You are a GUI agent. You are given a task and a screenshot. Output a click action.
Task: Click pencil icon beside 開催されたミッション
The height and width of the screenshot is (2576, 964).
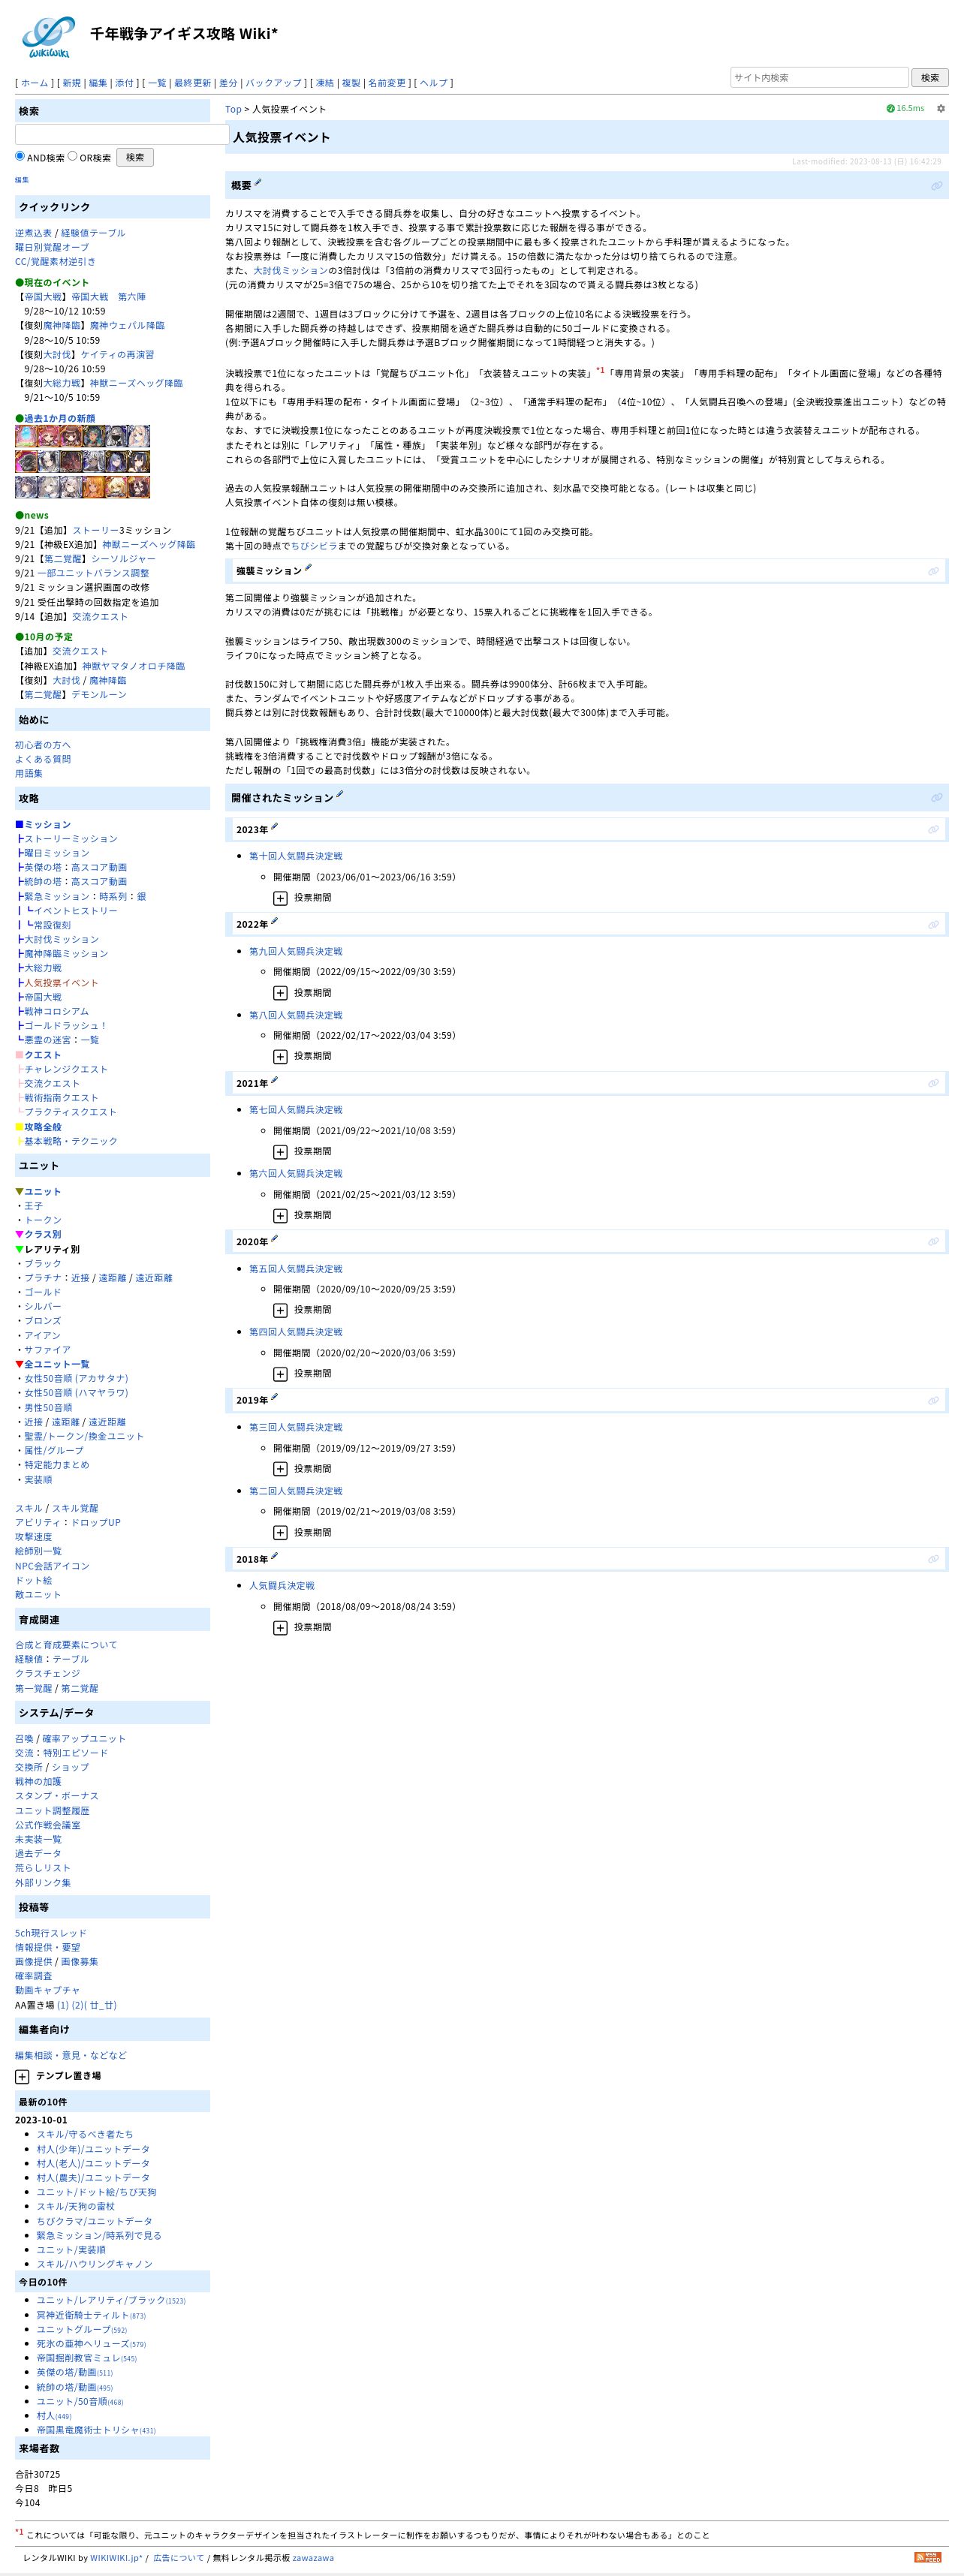click(339, 794)
